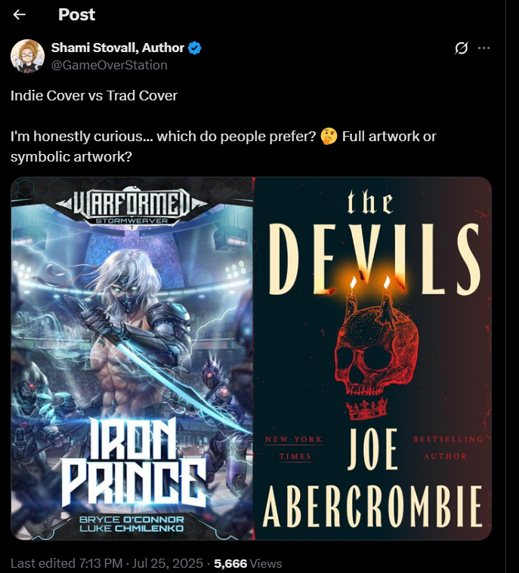519x573 pixels.
Task: Open the Grok slashed-circle icon
Action: pyautogui.click(x=462, y=48)
